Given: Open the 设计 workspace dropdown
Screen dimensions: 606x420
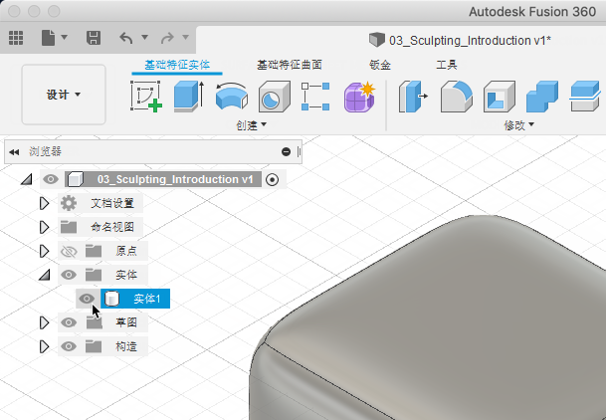Looking at the screenshot, I should pyautogui.click(x=64, y=95).
